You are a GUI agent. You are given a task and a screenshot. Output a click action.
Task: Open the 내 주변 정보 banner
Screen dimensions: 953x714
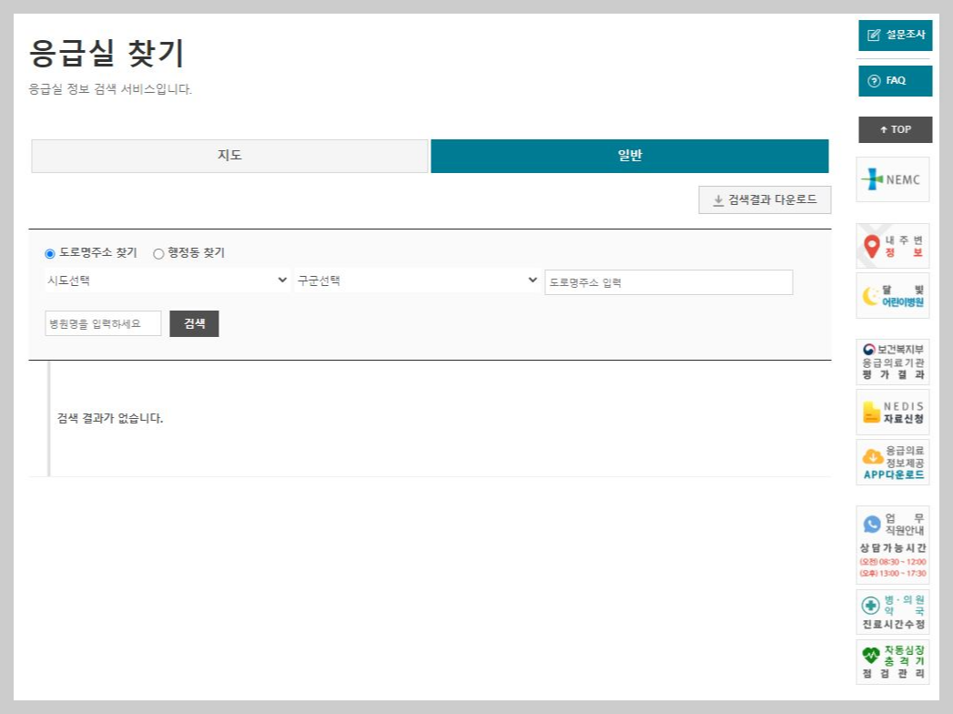pyautogui.click(x=893, y=244)
